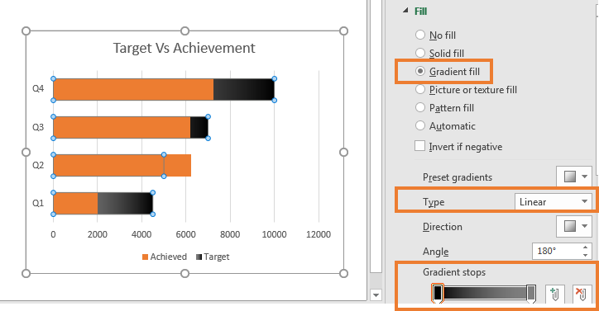Select the Gradient fill radio option

pos(420,71)
